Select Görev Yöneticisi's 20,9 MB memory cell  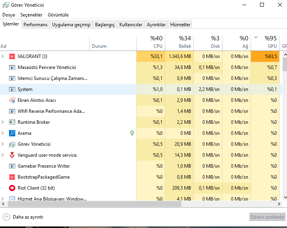point(179,144)
